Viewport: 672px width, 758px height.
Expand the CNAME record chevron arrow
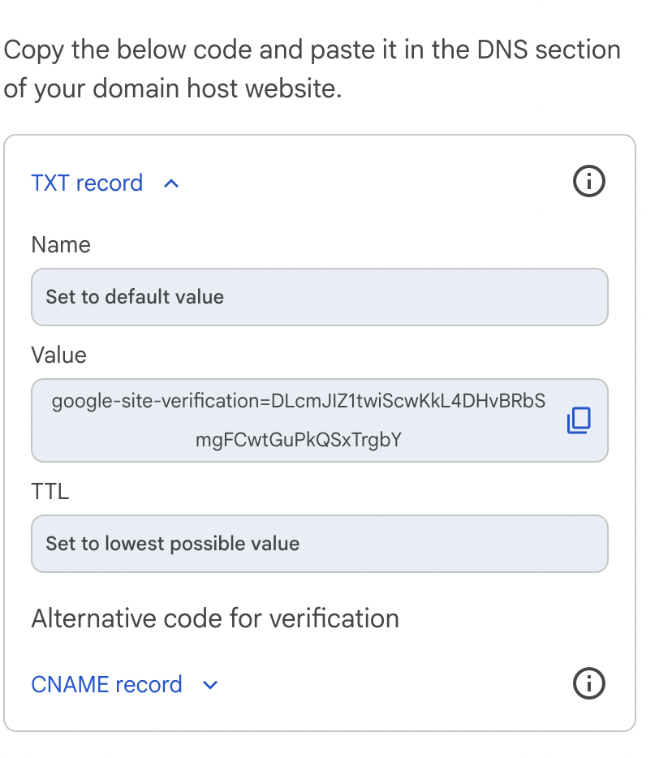tap(210, 685)
